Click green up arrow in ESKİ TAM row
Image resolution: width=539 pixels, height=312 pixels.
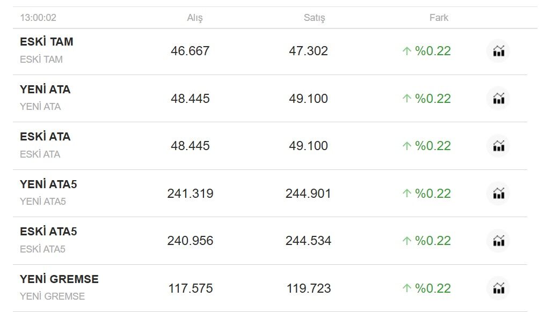[406, 51]
